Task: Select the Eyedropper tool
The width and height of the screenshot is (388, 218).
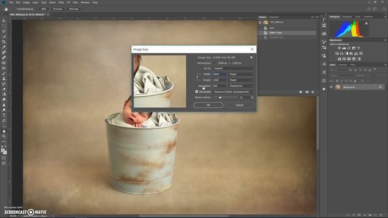Action: (x=4, y=47)
